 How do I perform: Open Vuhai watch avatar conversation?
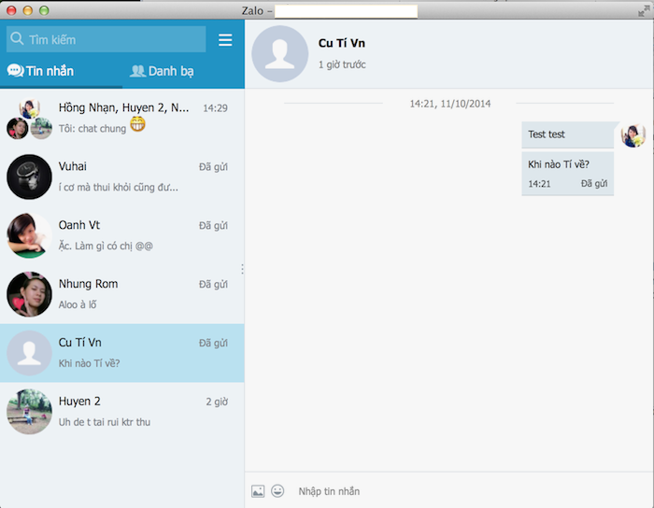[x=29, y=176]
